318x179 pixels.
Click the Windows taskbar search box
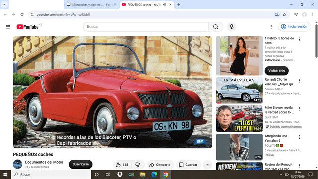click(51, 175)
